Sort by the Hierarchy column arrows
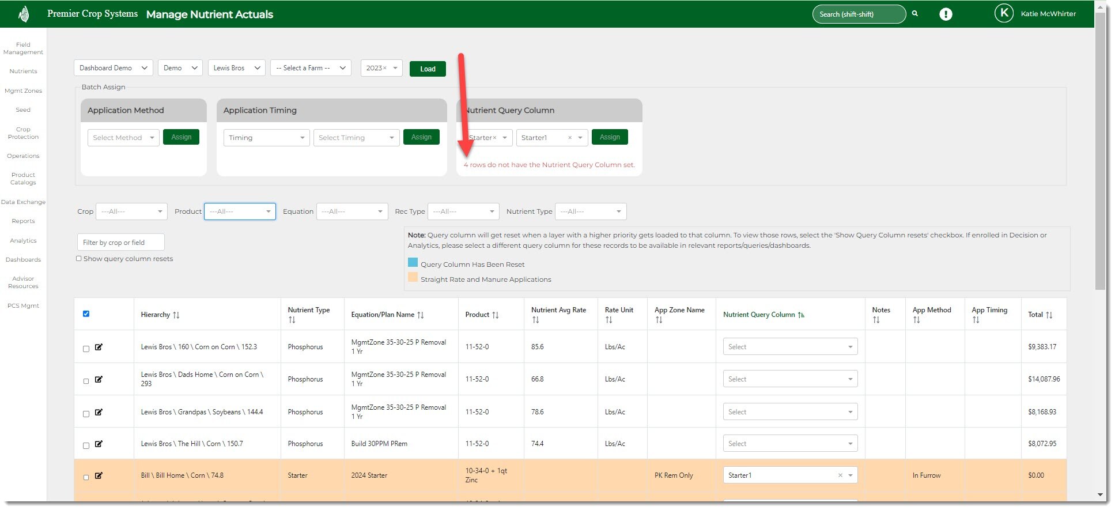 (176, 315)
